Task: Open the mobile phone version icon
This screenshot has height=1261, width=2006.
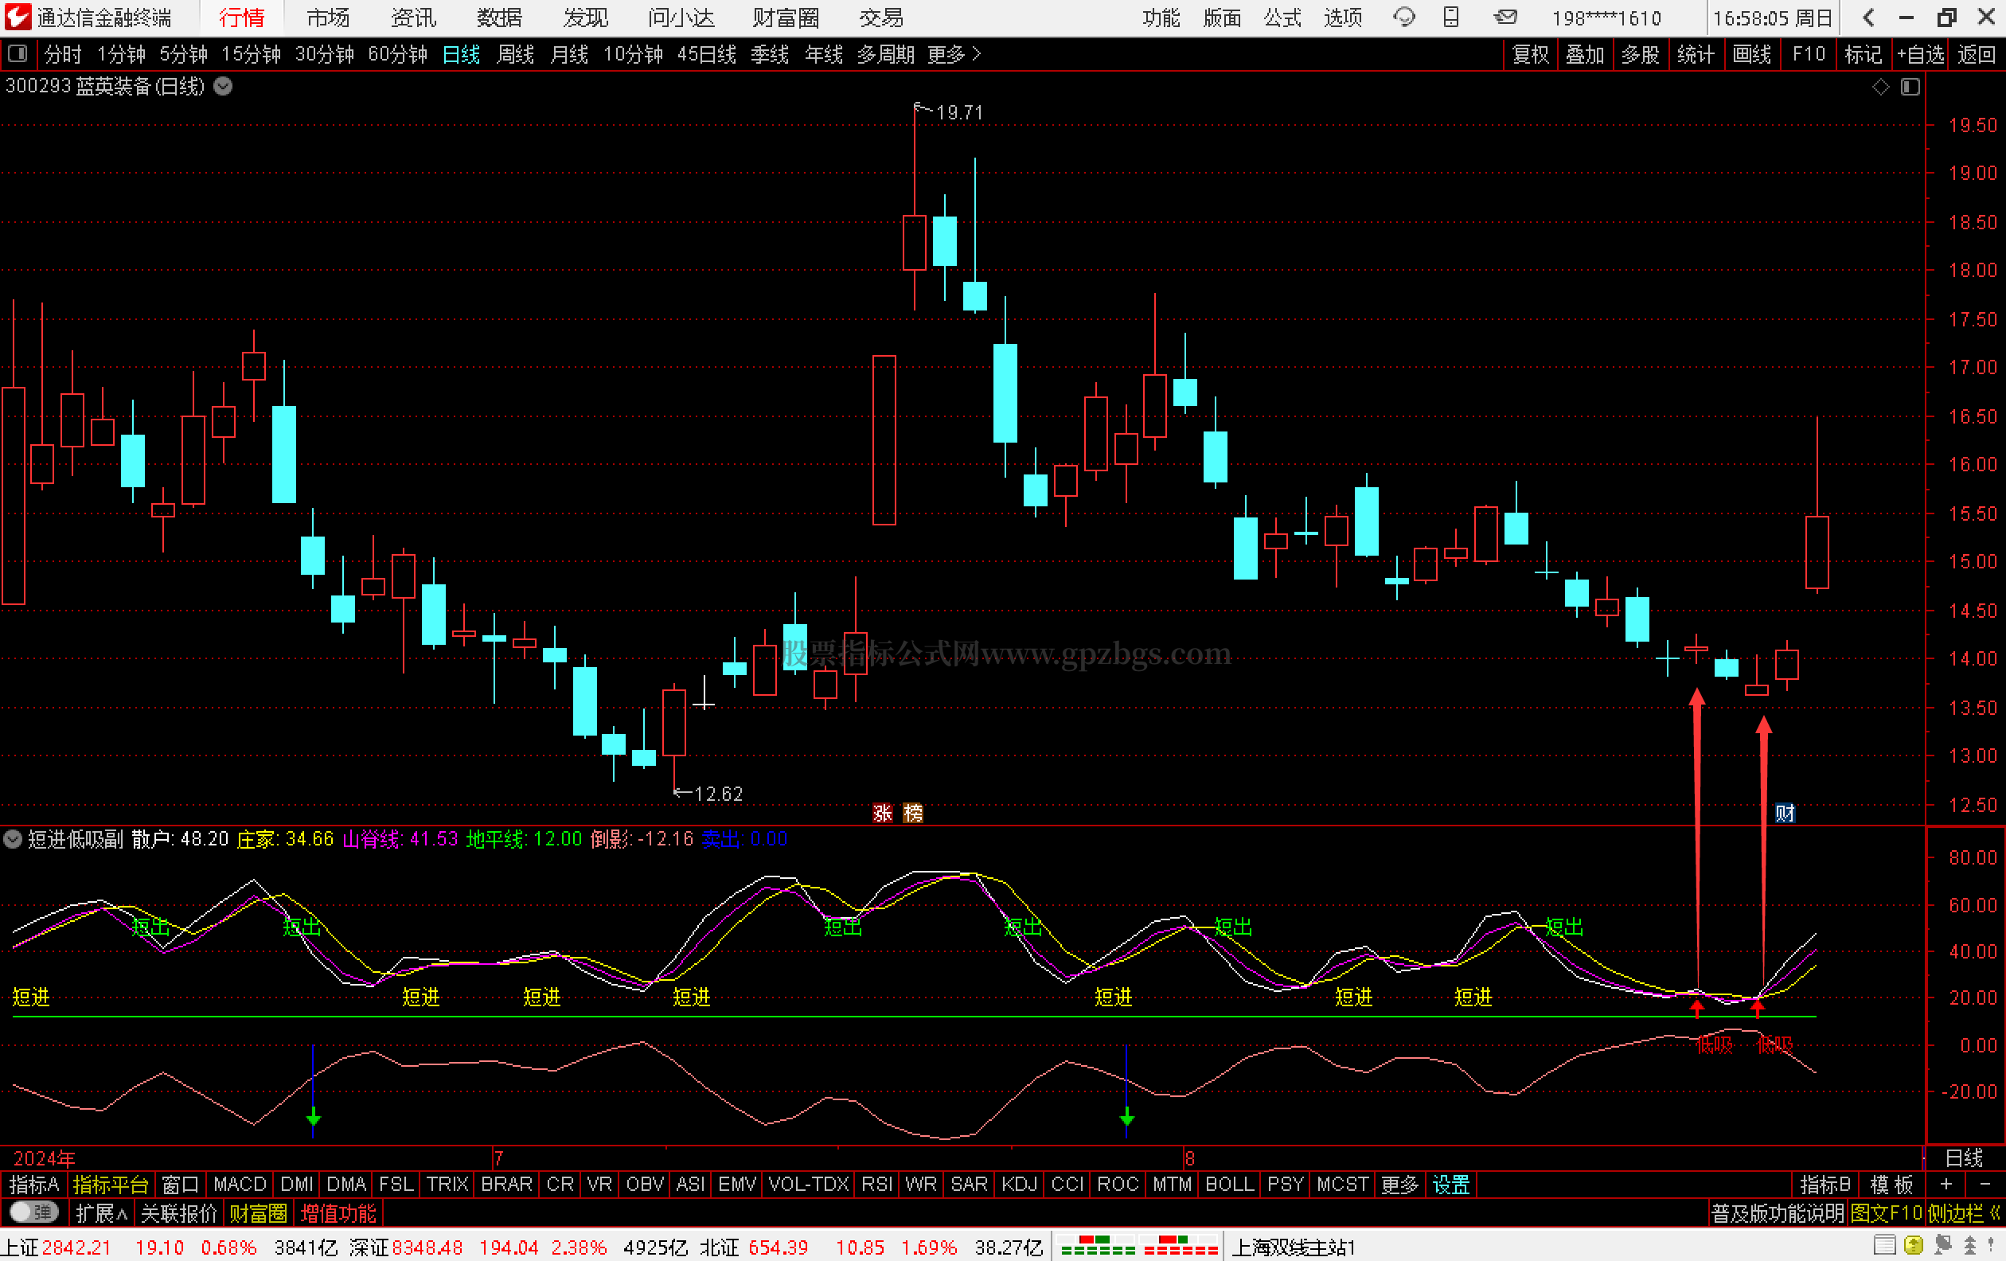Action: point(1451,17)
